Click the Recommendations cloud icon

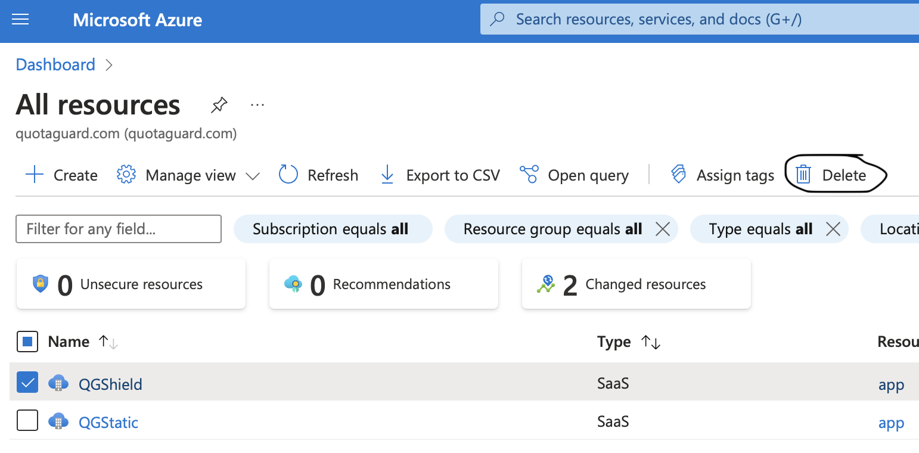coord(293,284)
